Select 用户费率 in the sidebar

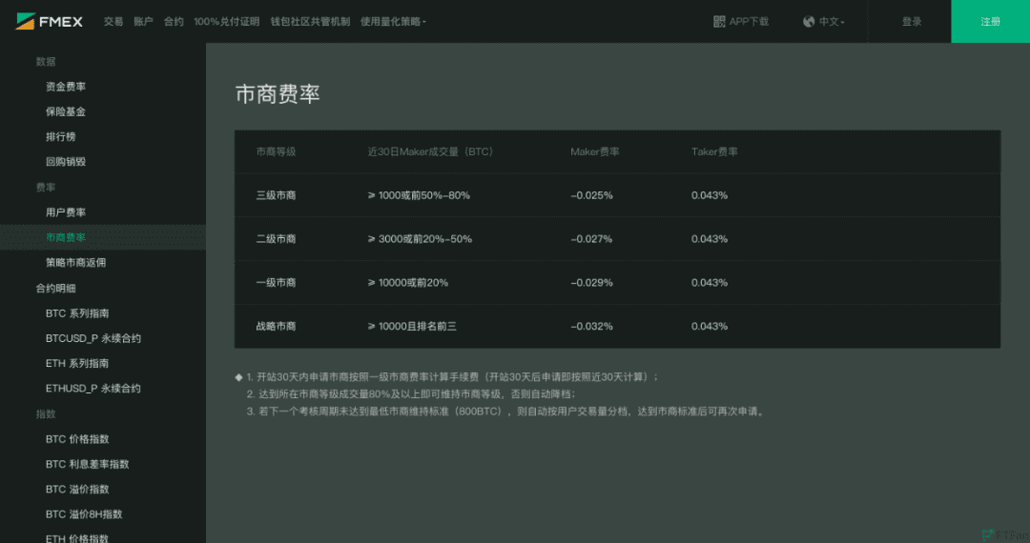(66, 212)
